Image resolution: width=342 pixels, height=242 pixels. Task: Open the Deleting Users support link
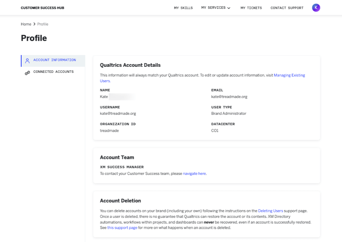tap(270, 211)
